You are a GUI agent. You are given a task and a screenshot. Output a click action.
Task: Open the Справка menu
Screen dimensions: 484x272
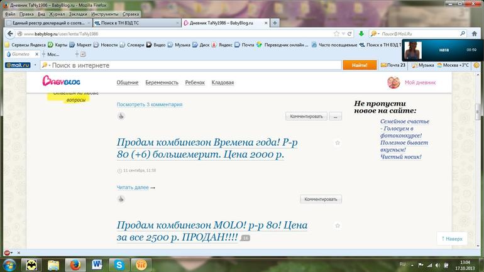point(131,14)
